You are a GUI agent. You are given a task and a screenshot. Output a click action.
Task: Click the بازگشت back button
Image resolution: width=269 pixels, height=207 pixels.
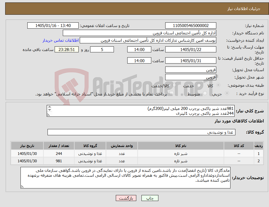(126, 198)
